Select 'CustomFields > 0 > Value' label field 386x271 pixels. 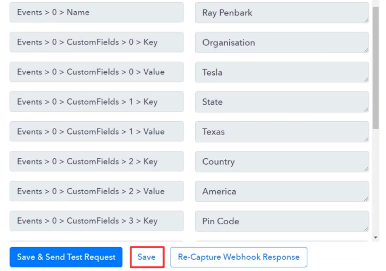pyautogui.click(x=97, y=72)
